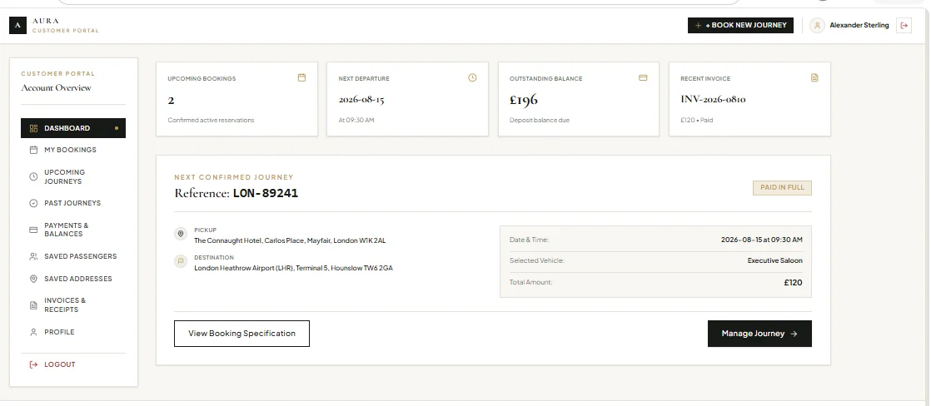Screen dimensions: 931x406
Task: Click the arrow in Manage Journey button
Action: (794, 334)
